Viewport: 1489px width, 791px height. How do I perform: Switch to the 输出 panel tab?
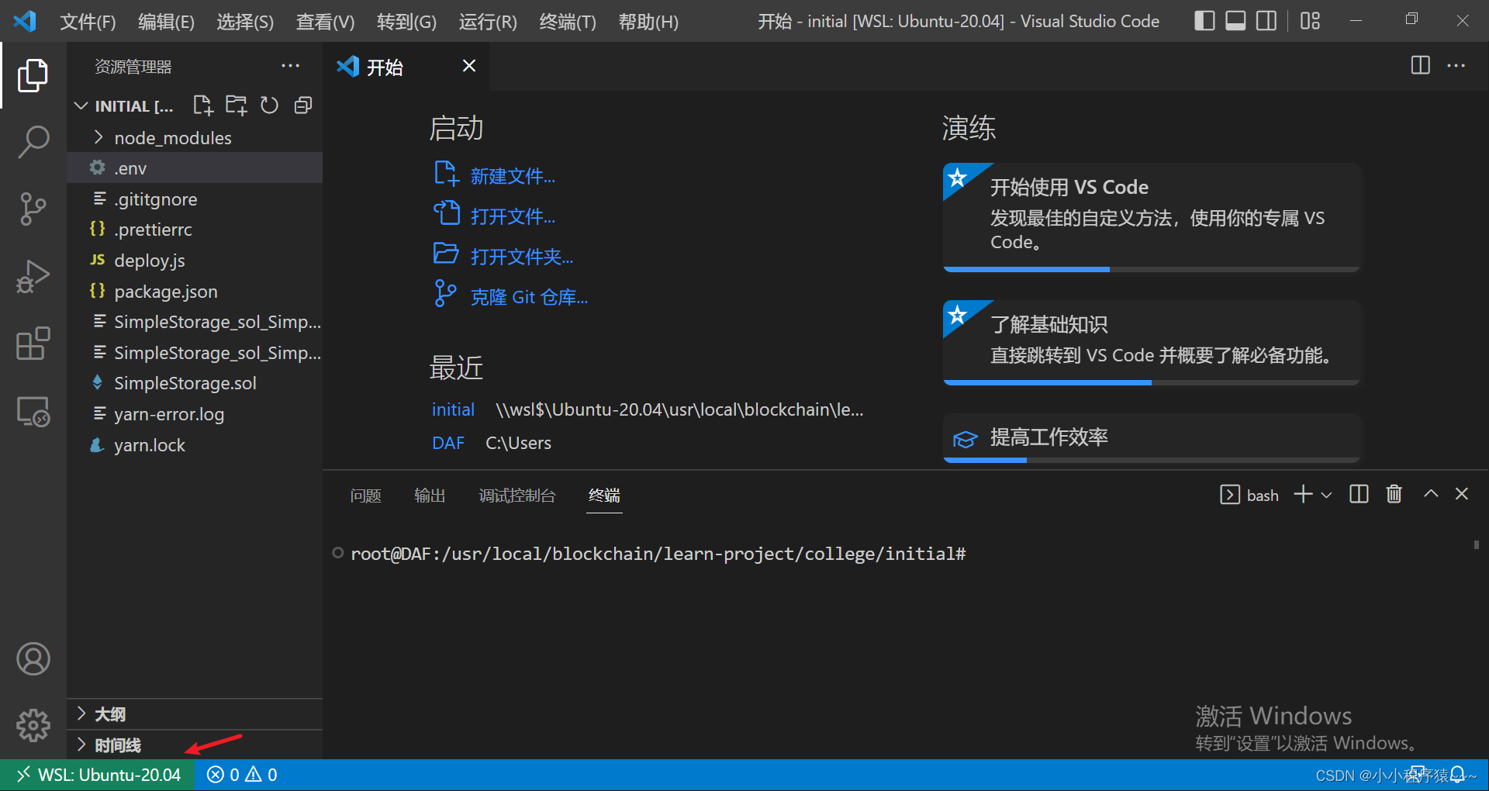430,496
